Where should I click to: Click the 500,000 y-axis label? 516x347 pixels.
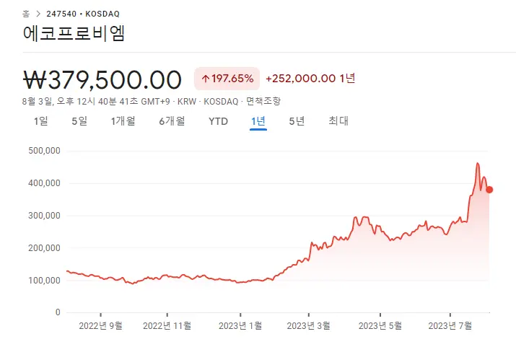point(45,151)
